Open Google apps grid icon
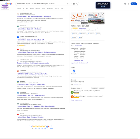Viewport: 140px width, 139px height. click(x=129, y=4)
